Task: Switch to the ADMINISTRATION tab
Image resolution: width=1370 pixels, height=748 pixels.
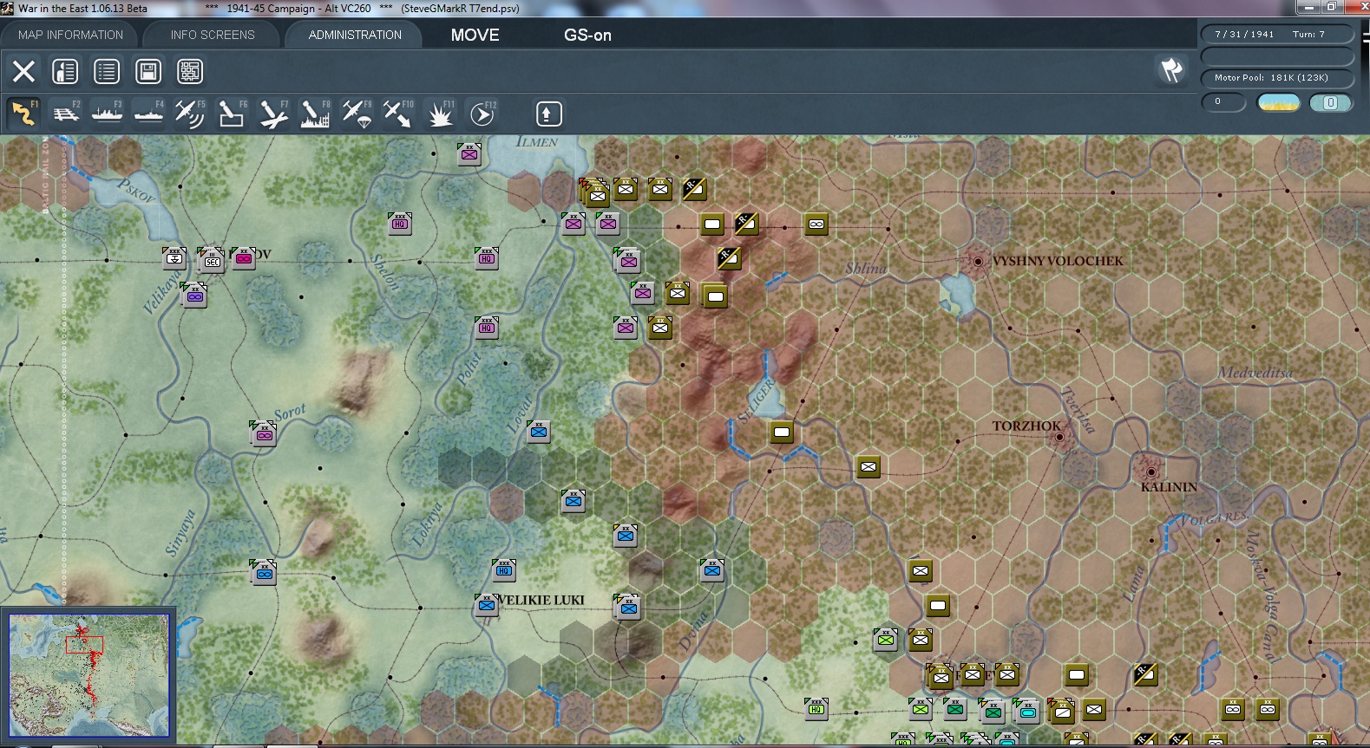Action: 355,35
